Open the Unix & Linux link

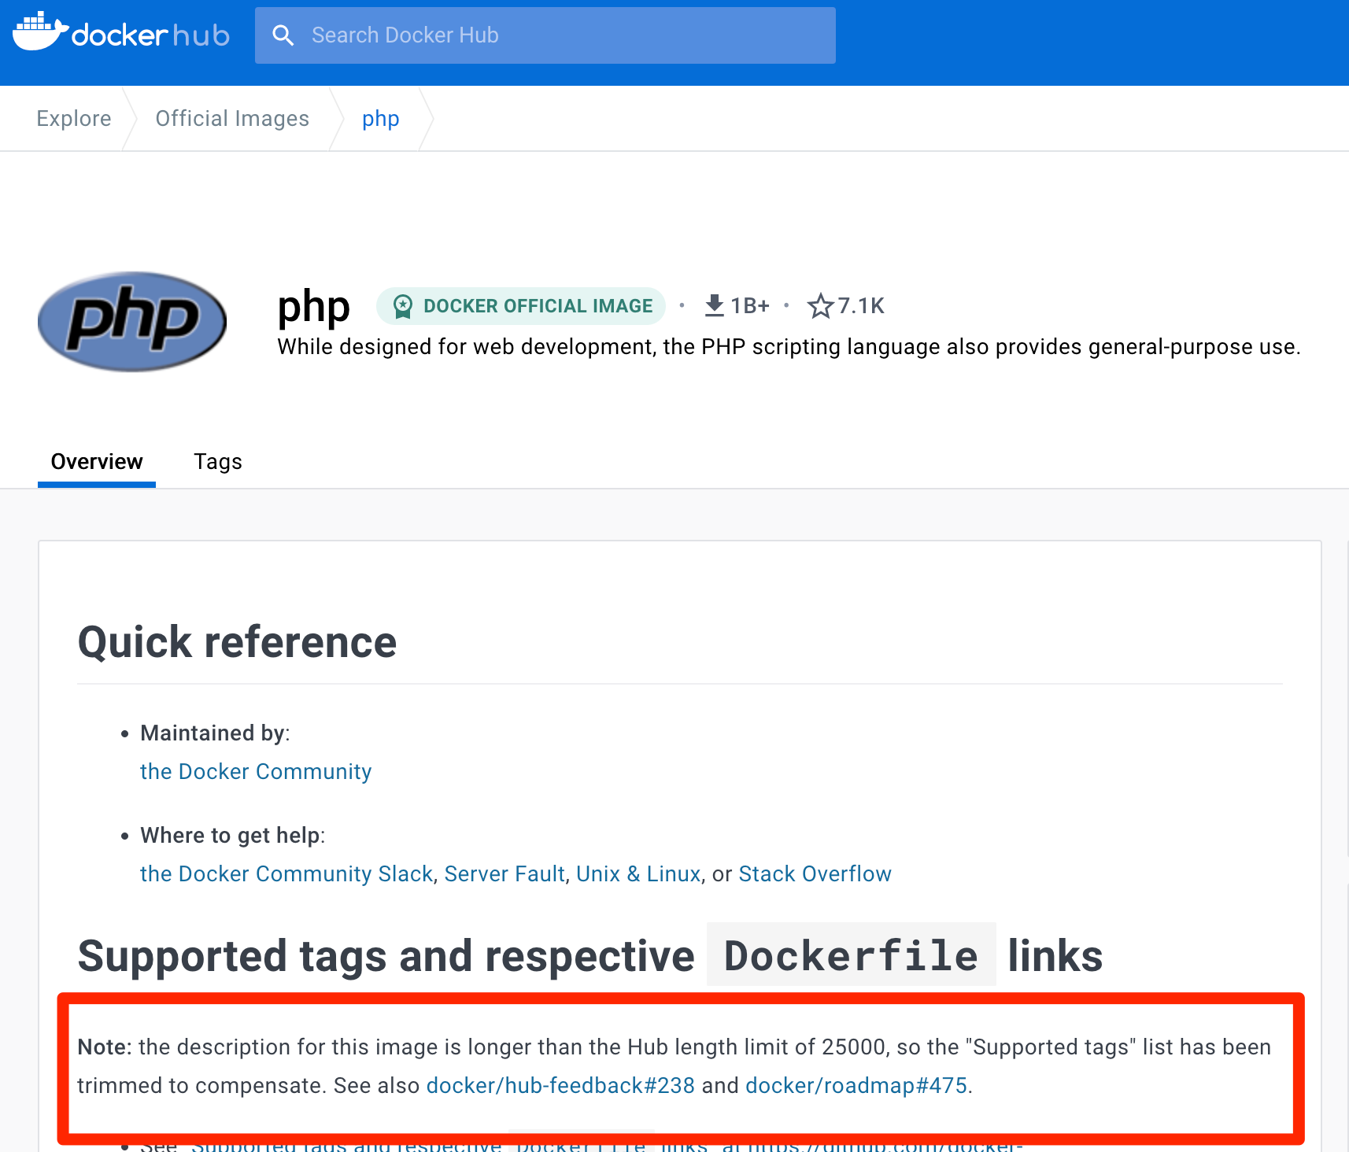[638, 874]
